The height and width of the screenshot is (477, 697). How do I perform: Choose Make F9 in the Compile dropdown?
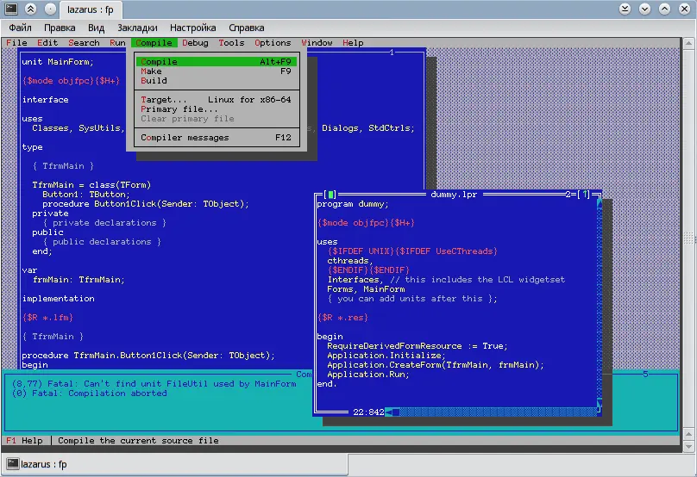(217, 71)
